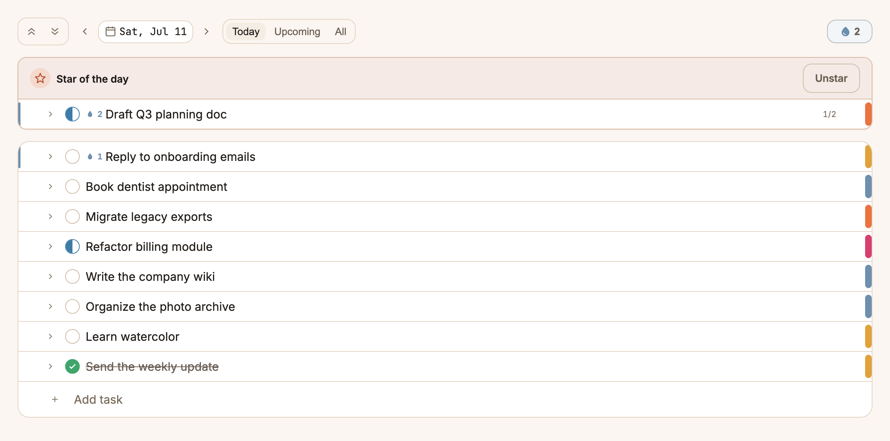Check off Learn watercolor
Image resolution: width=890 pixels, height=441 pixels.
(72, 336)
